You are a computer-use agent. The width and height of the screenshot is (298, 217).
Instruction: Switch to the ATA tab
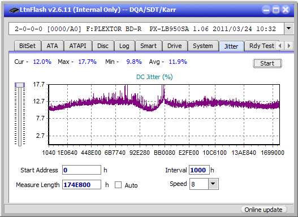tap(52, 46)
